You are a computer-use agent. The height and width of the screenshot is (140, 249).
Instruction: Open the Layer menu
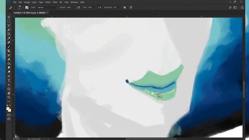(x=34, y=2)
